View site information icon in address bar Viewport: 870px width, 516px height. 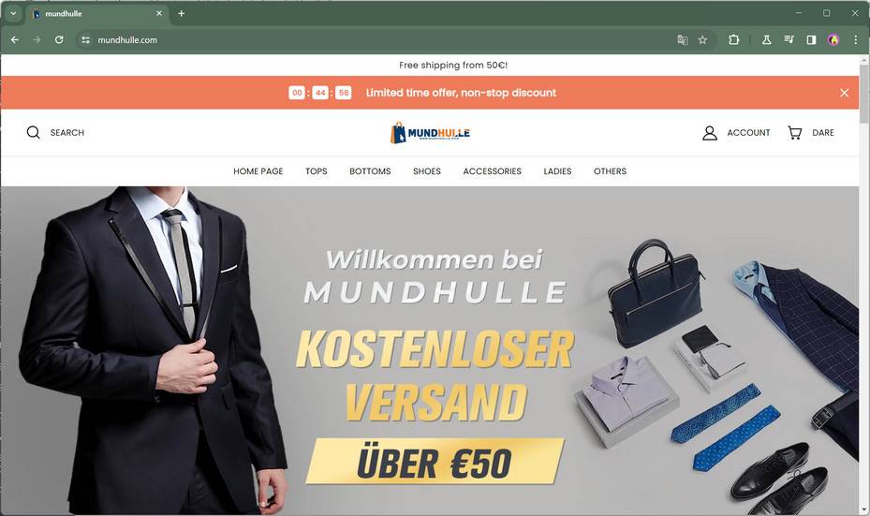pos(85,40)
